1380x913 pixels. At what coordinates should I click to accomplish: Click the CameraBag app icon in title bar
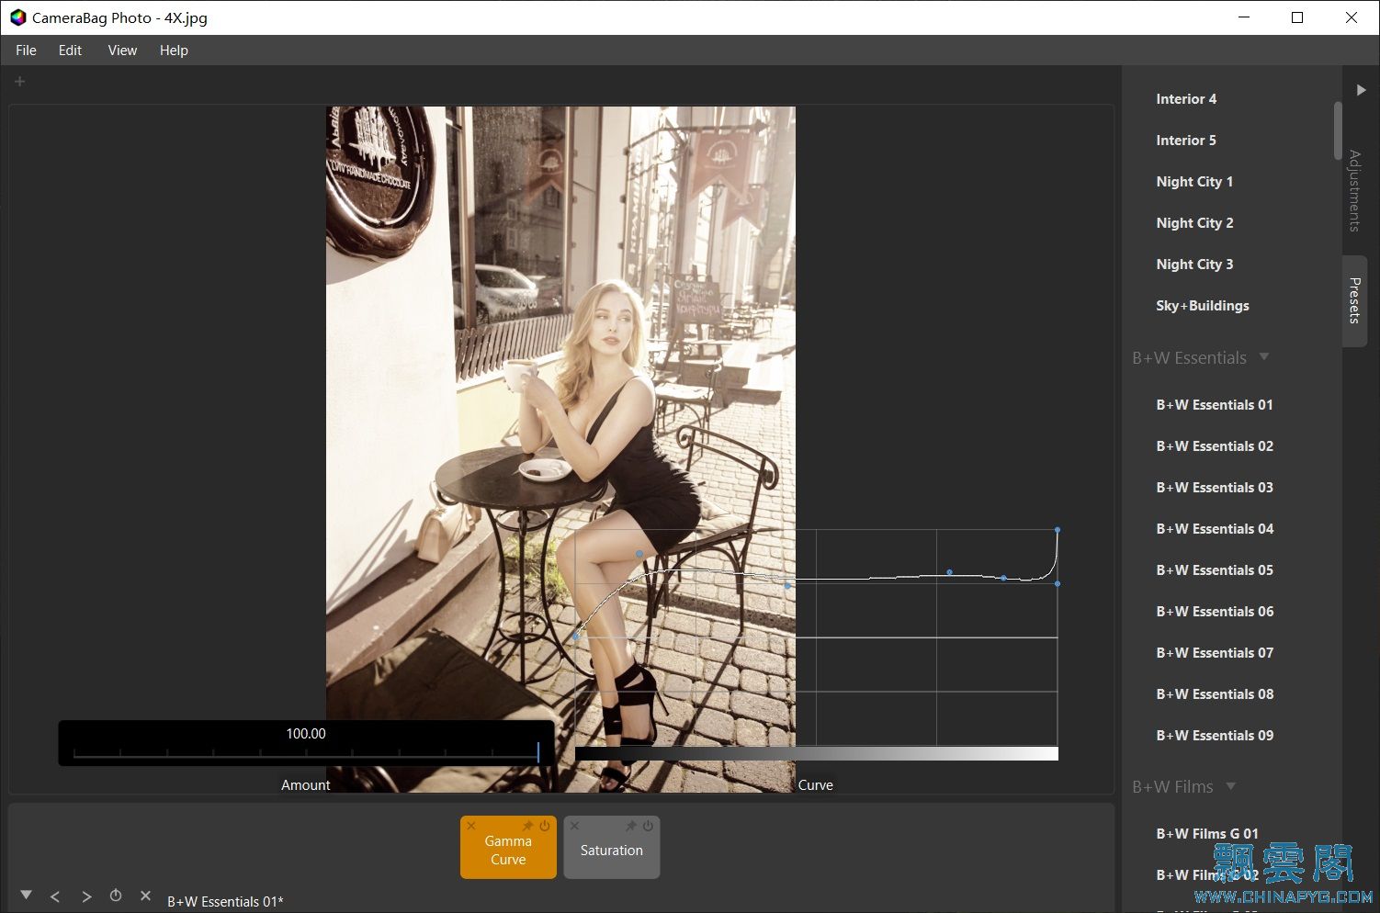click(17, 17)
